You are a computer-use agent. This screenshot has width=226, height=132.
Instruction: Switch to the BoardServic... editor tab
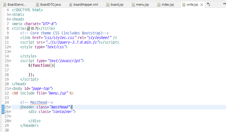pyautogui.click(x=15, y=5)
